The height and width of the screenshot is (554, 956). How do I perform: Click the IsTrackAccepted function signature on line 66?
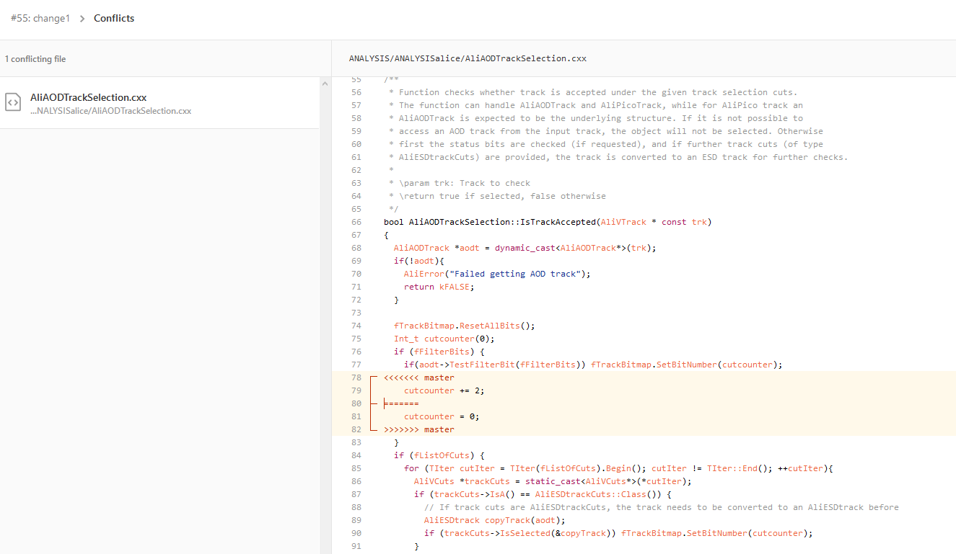548,222
